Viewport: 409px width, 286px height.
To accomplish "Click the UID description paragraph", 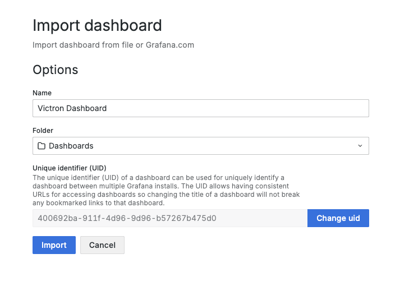I will [x=166, y=190].
